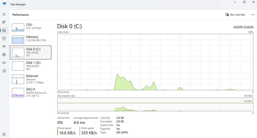The width and height of the screenshot is (257, 138).
Task: Click the 4.6 ms response time value
Action: [79, 122]
